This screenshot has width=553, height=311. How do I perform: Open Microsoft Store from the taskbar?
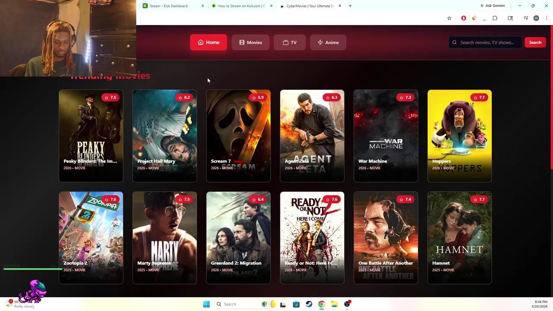pyautogui.click(x=296, y=304)
